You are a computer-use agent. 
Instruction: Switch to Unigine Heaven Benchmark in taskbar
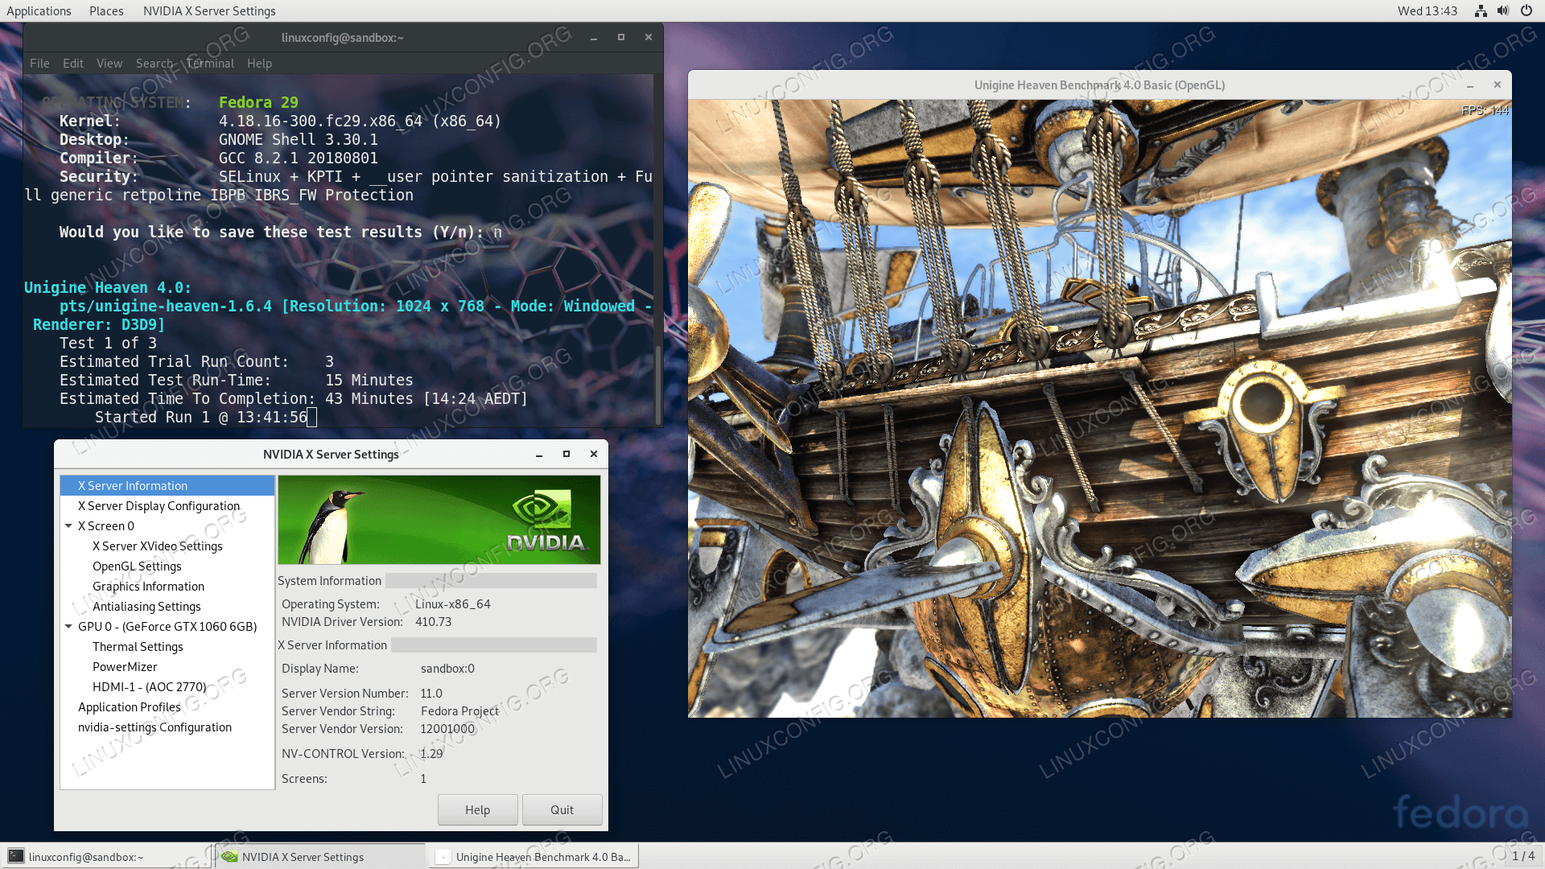click(534, 856)
